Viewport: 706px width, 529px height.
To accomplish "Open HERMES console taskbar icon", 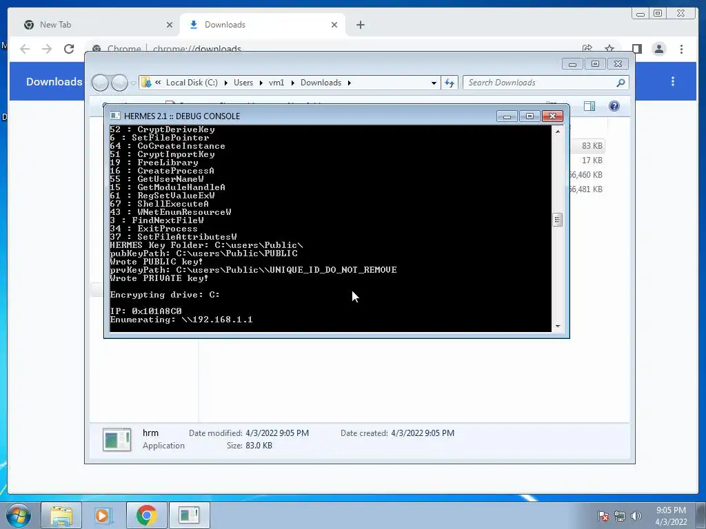I will pos(189,515).
